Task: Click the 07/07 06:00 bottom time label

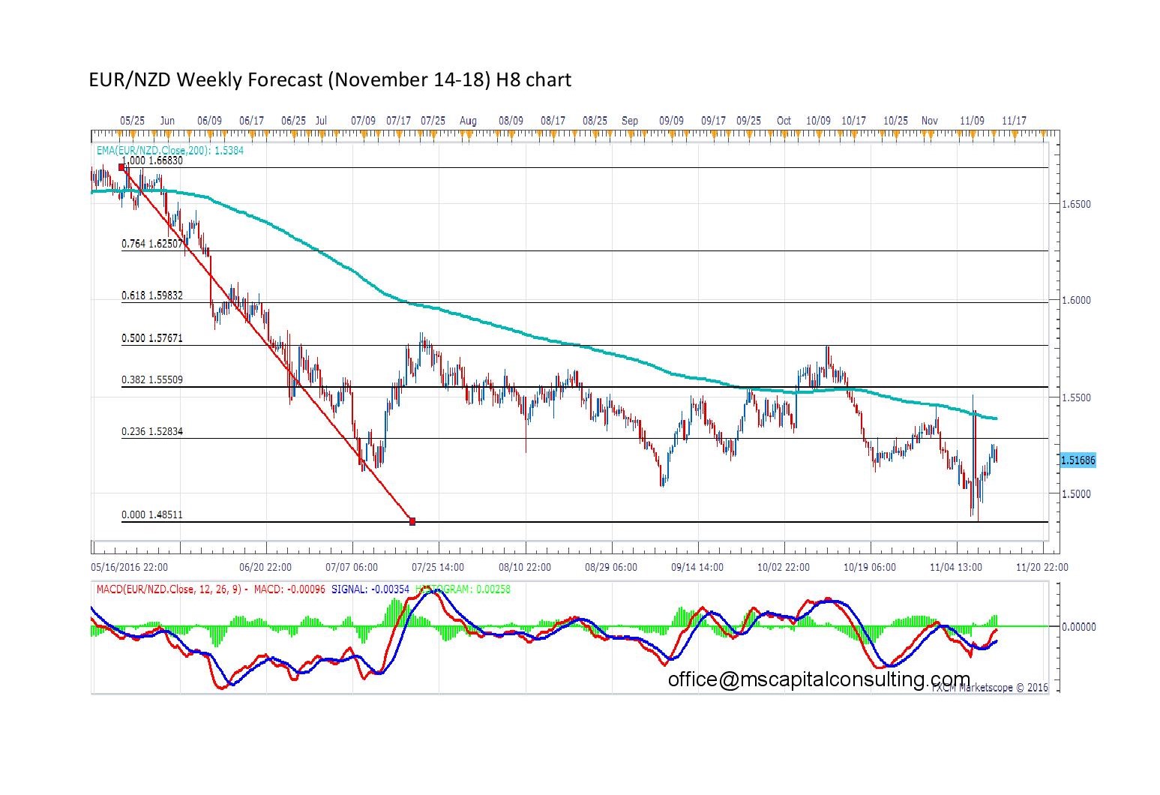Action: point(352,567)
